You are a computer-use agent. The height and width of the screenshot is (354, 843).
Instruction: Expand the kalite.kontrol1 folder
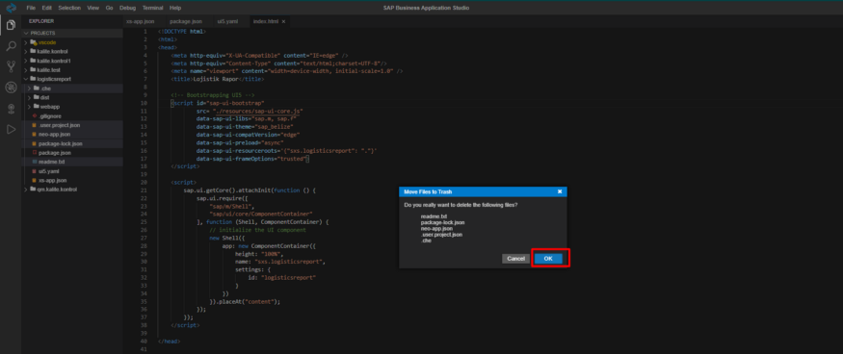(x=26, y=61)
